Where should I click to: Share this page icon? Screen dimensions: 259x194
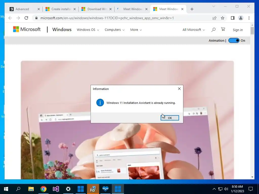[214, 18]
